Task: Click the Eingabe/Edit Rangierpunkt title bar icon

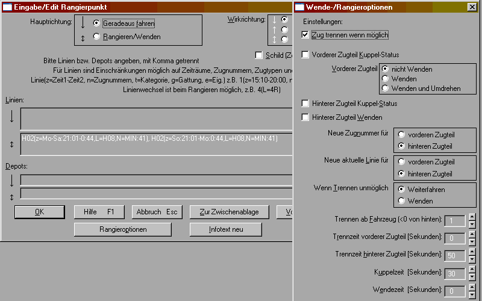Action: pos(8,7)
